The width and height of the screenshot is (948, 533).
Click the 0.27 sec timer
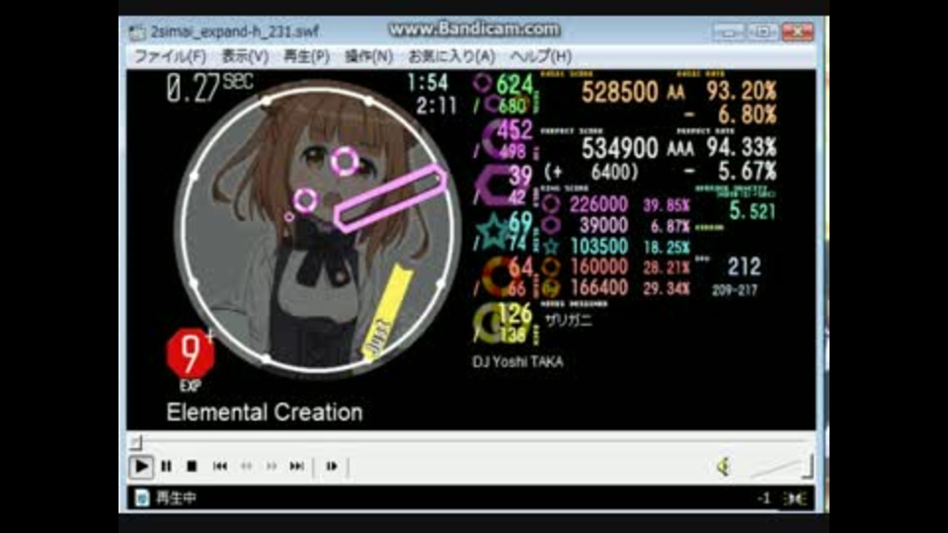pyautogui.click(x=209, y=88)
